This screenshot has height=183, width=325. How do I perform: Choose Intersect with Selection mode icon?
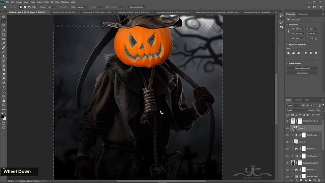click(x=34, y=7)
